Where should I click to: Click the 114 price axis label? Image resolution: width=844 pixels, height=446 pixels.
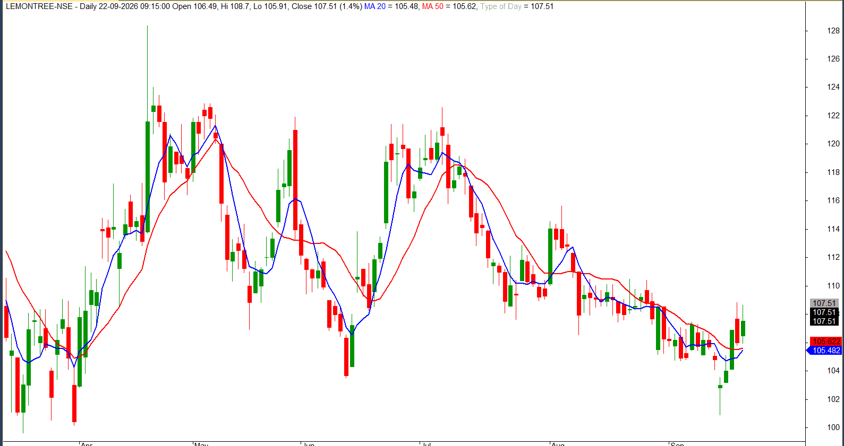tap(833, 229)
